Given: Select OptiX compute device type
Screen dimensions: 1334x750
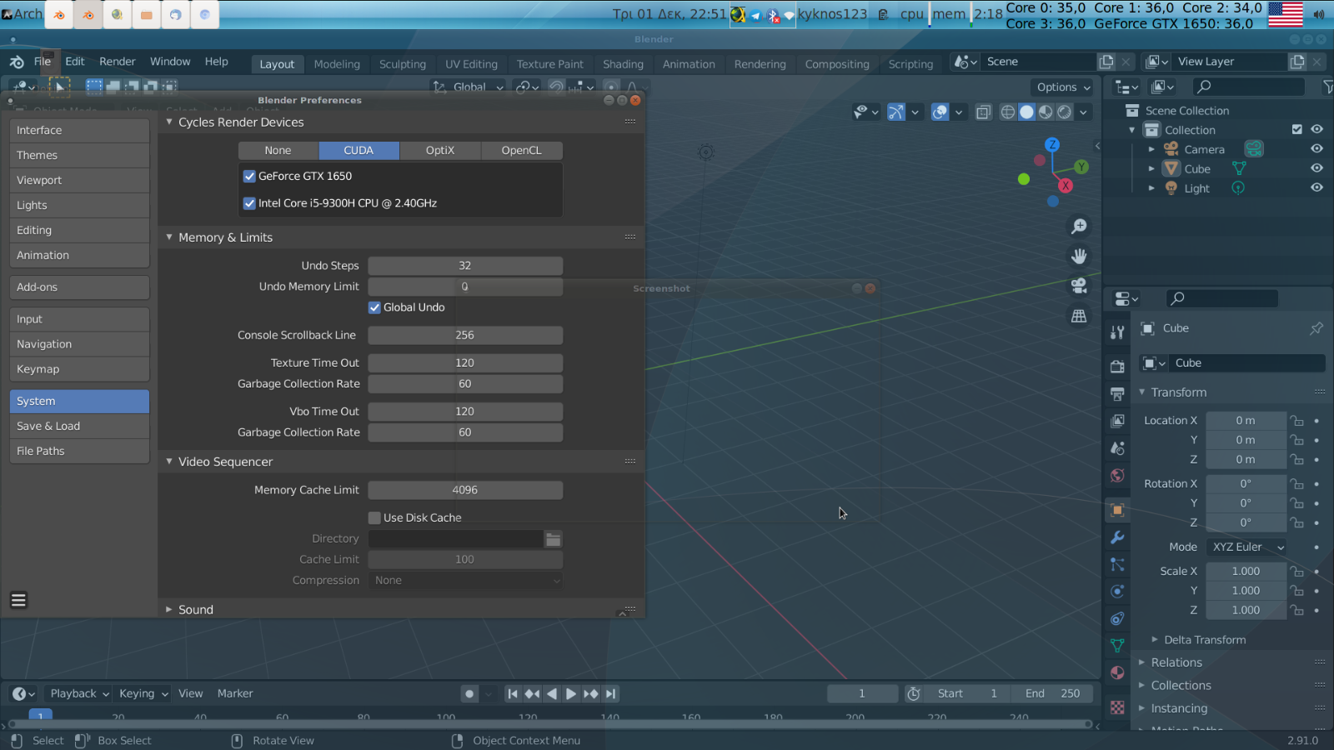Looking at the screenshot, I should click(x=440, y=151).
